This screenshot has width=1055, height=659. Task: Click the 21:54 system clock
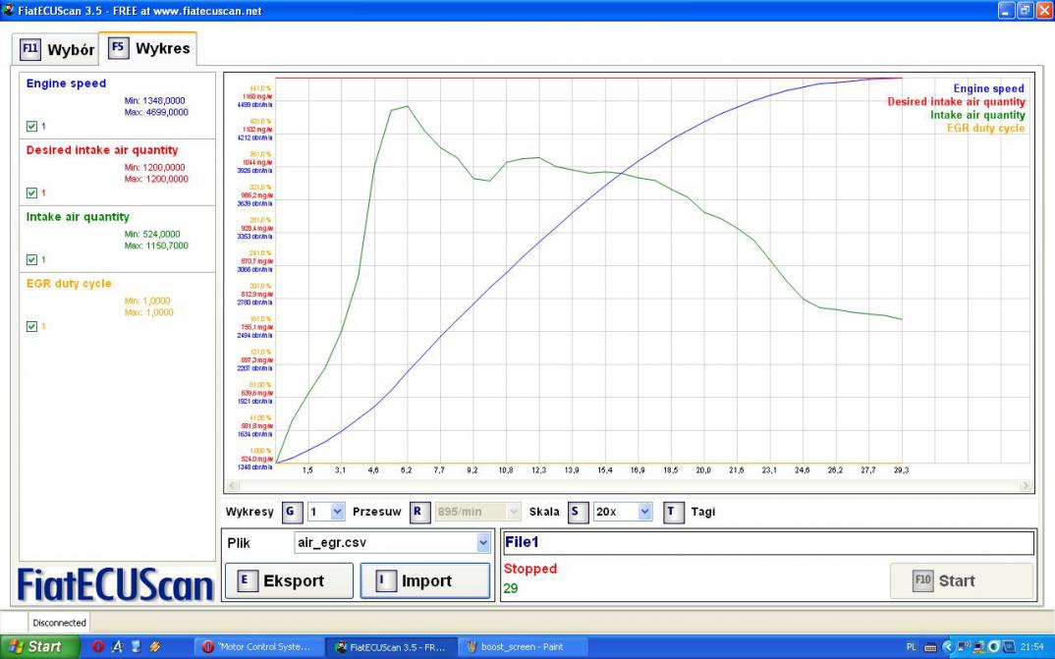coord(1033,647)
